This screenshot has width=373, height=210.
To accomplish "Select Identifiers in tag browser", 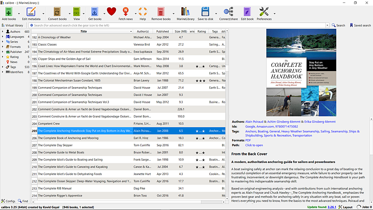I will click(x=17, y=72).
